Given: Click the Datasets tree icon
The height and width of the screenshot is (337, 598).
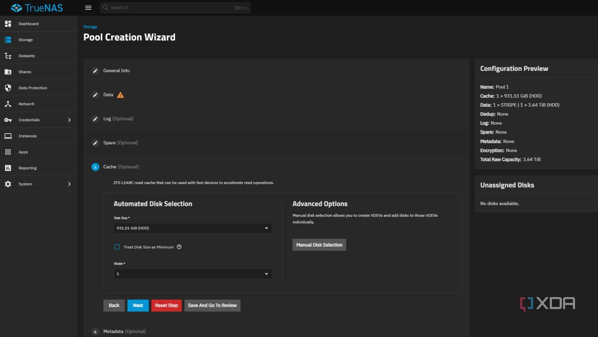Looking at the screenshot, I should click(8, 56).
